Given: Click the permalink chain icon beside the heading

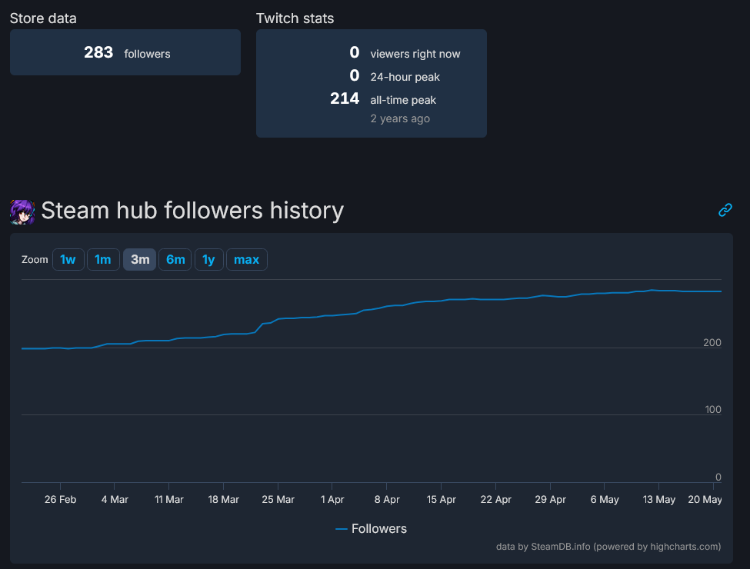Looking at the screenshot, I should (725, 210).
